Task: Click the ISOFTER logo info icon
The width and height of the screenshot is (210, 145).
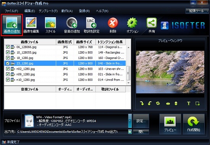Action: coord(164,26)
